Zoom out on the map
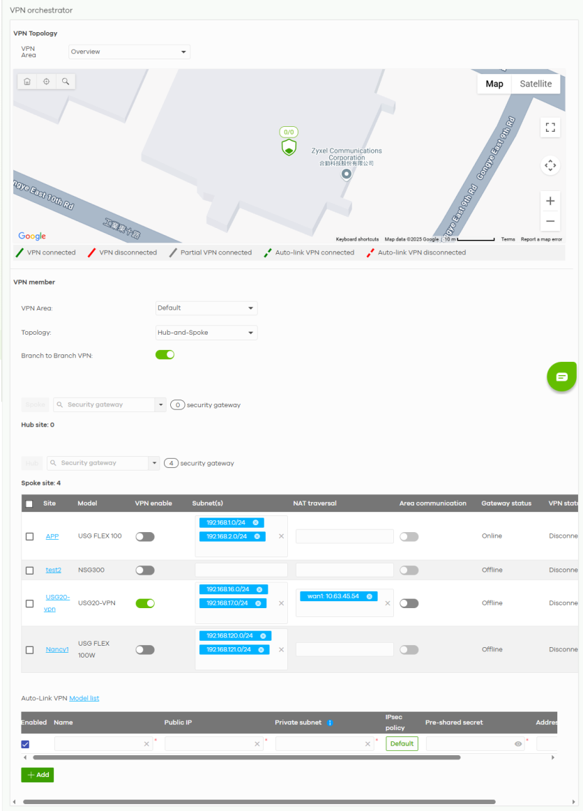583x811 pixels. click(x=550, y=222)
